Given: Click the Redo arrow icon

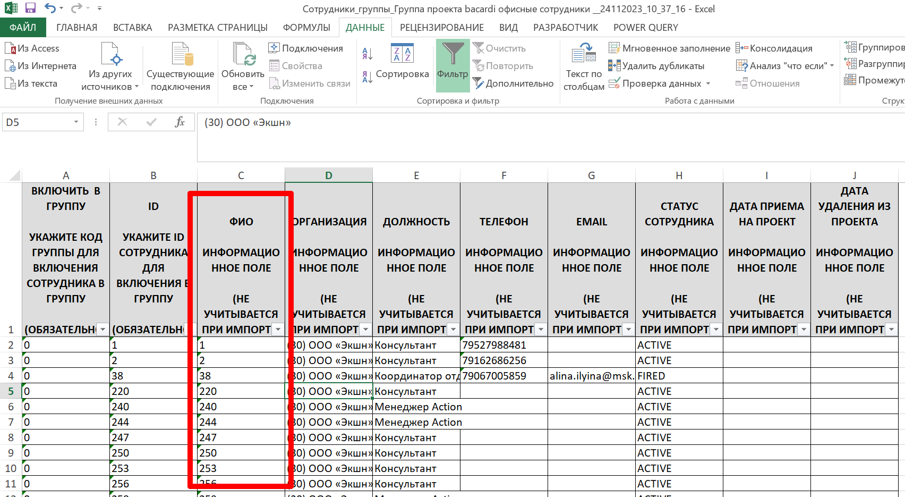Looking at the screenshot, I should pos(76,8).
